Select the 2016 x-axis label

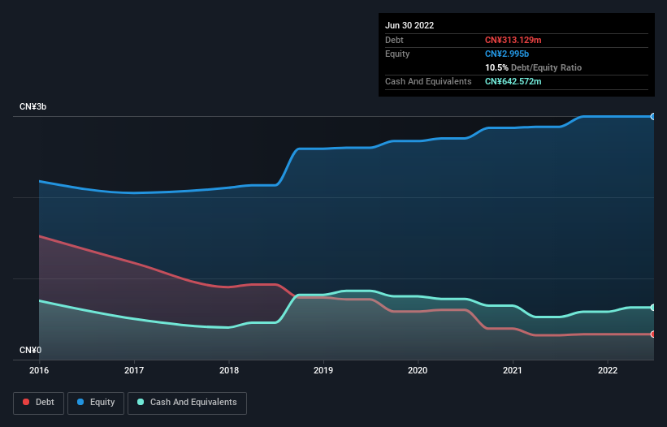coord(39,370)
